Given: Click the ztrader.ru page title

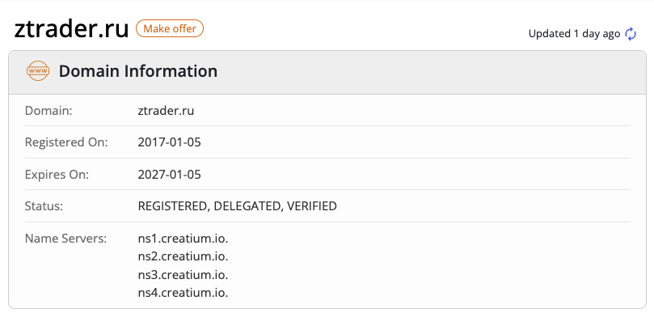Looking at the screenshot, I should click(71, 29).
